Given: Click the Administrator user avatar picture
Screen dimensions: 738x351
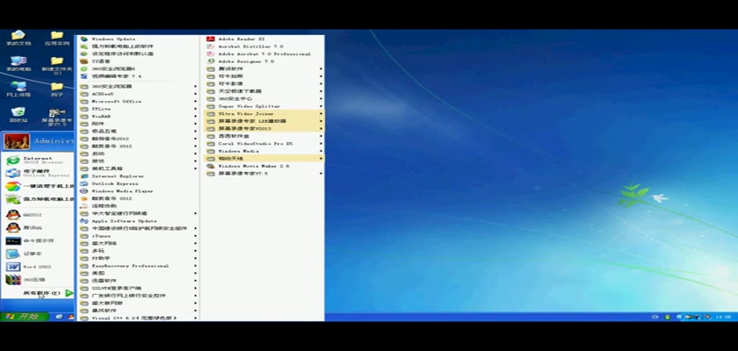Looking at the screenshot, I should click(x=17, y=141).
